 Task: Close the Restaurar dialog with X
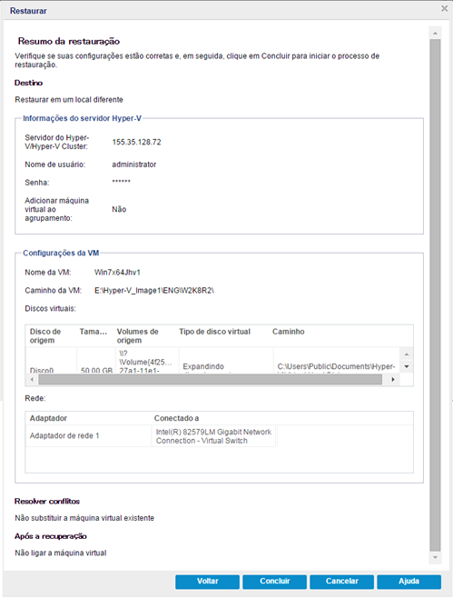coord(444,8)
